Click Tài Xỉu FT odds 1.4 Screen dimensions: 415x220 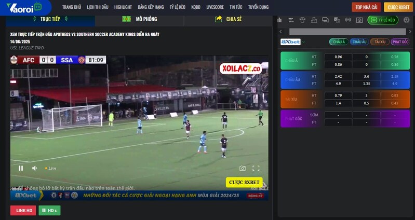[338, 103]
